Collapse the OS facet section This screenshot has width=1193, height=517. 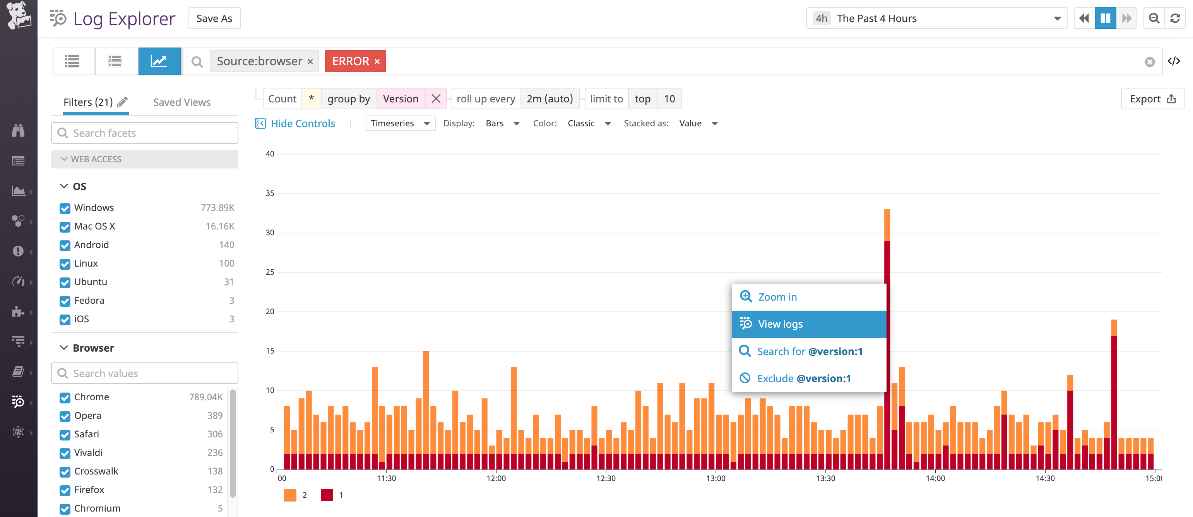click(63, 186)
